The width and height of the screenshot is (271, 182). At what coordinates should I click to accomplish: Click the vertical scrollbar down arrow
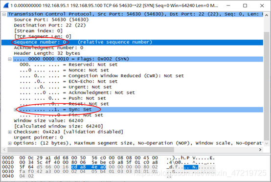point(266,143)
